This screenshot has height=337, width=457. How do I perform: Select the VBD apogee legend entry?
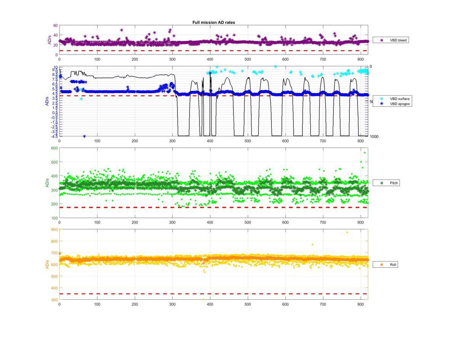392,104
